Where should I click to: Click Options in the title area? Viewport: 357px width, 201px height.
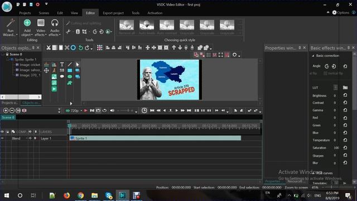point(341,12)
